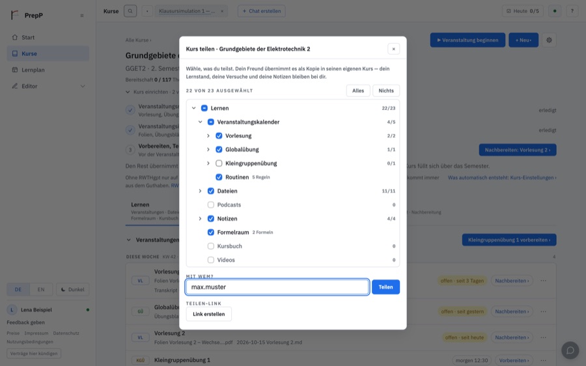Expand the Dateien tree node
586x366 pixels.
click(201, 191)
